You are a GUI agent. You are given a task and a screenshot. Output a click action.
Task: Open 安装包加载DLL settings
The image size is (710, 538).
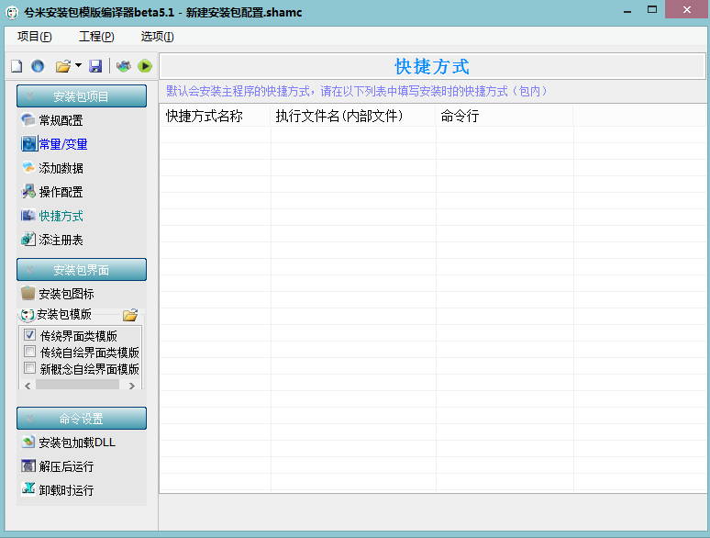coord(76,443)
